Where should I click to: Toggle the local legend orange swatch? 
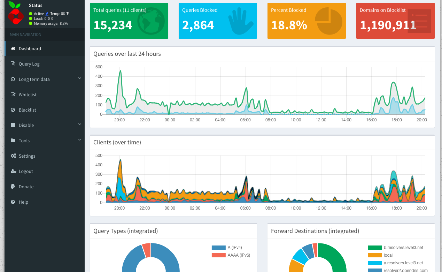375,255
